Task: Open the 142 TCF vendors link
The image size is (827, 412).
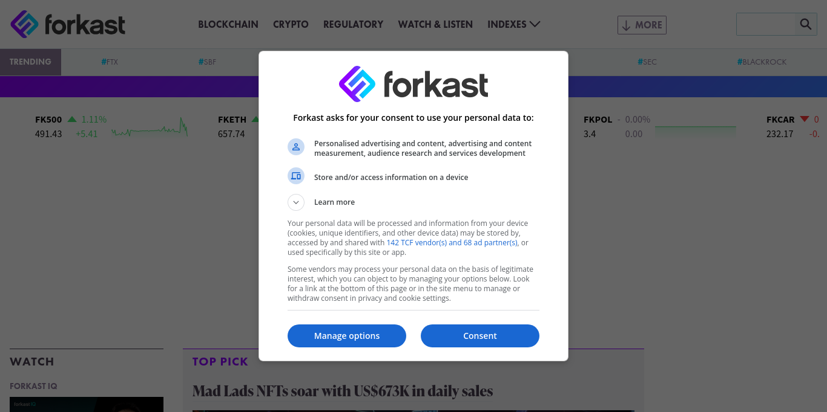Action: [x=452, y=243]
